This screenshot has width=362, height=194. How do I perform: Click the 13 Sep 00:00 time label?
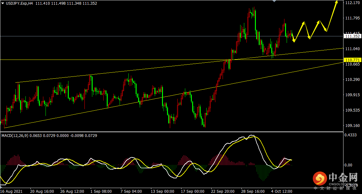pos(163,191)
